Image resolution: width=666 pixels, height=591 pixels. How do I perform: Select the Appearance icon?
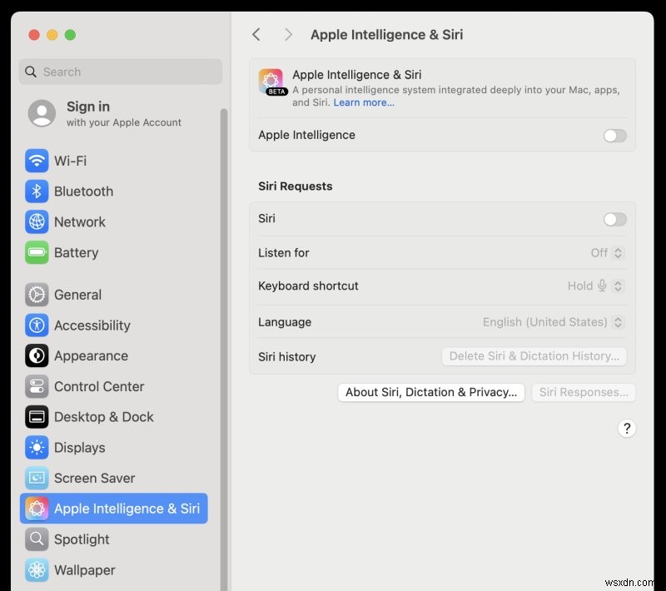[x=37, y=355]
